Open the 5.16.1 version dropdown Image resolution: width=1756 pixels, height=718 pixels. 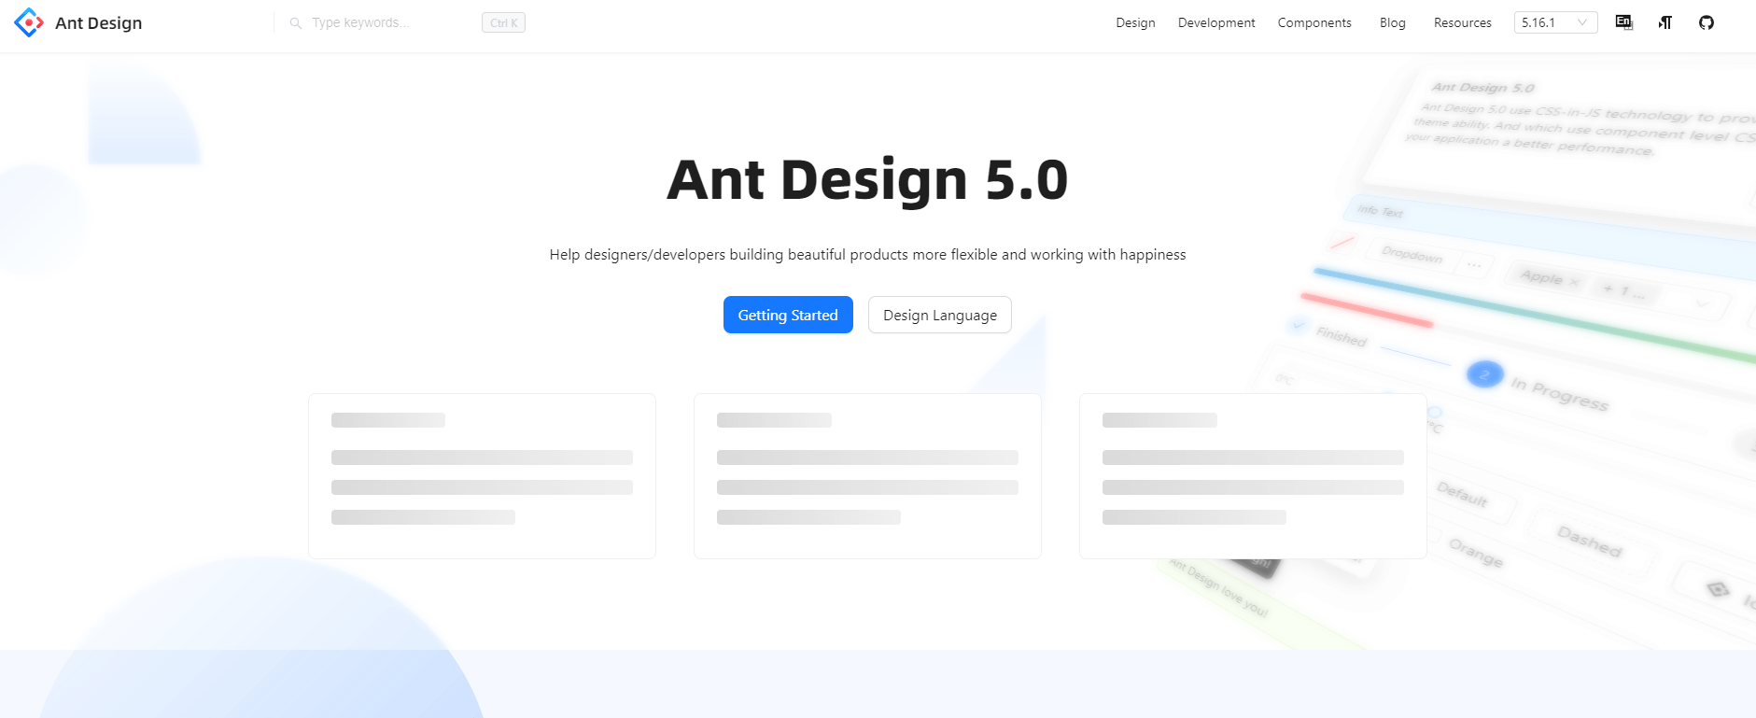point(1555,22)
